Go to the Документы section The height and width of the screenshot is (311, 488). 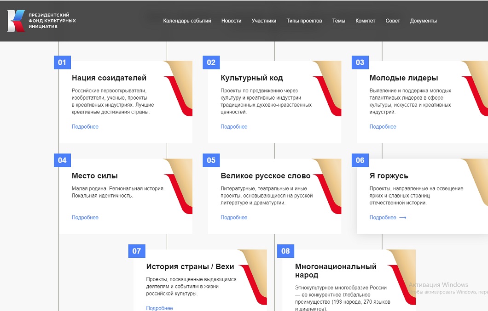pyautogui.click(x=423, y=21)
